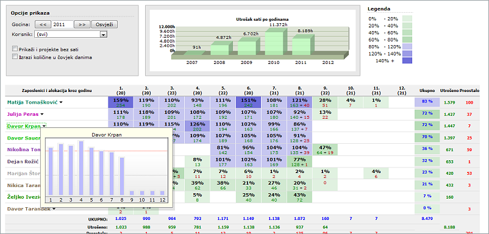Open dropdown arrow beside Davor Krpan
The height and width of the screenshot is (234, 489).
point(45,126)
